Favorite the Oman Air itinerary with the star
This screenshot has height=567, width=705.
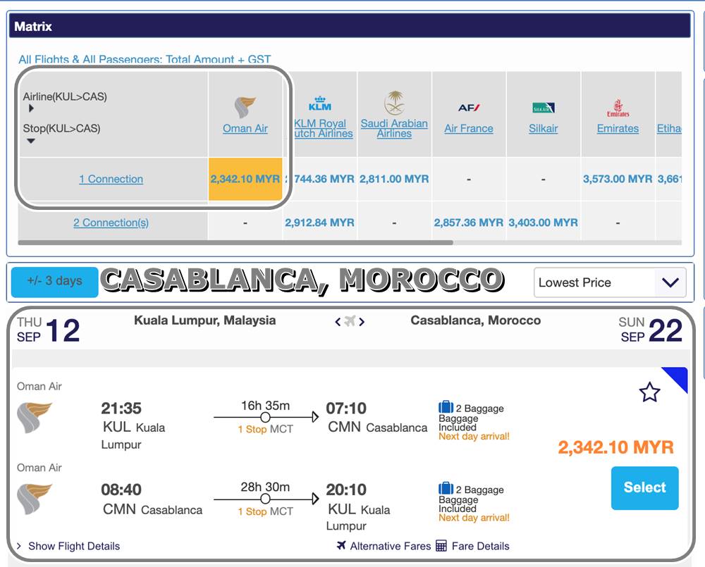(650, 392)
